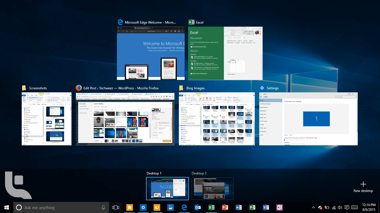Check the battery status tray icon
The width and height of the screenshot is (380, 213).
327,207
